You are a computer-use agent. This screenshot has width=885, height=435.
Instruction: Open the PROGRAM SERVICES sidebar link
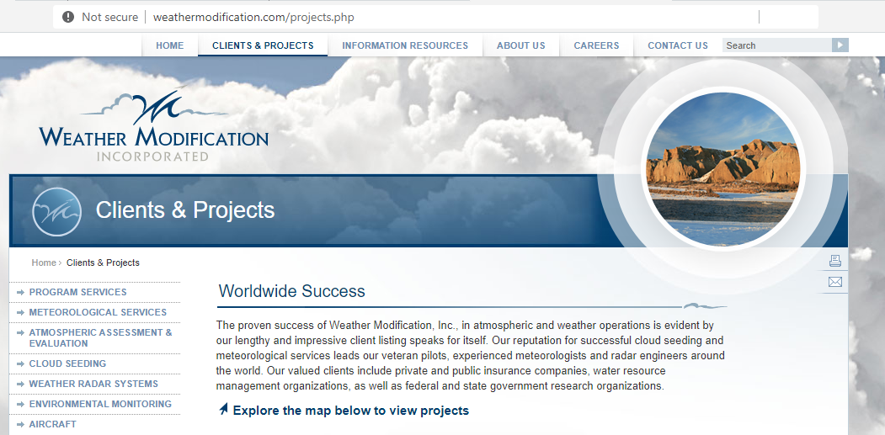point(77,292)
